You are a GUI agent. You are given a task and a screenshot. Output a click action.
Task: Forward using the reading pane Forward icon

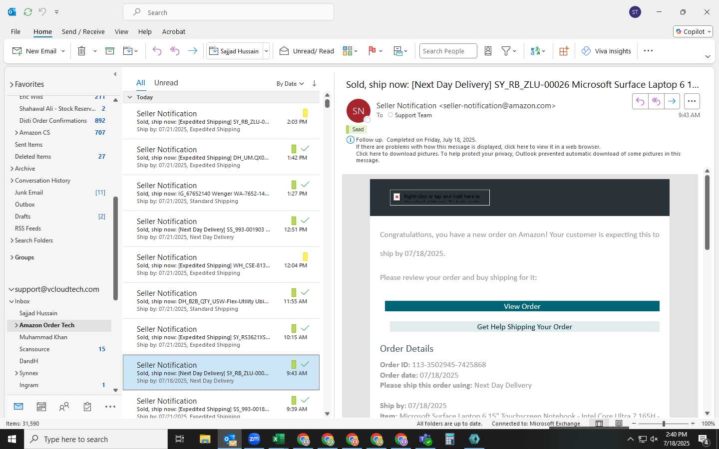click(672, 101)
